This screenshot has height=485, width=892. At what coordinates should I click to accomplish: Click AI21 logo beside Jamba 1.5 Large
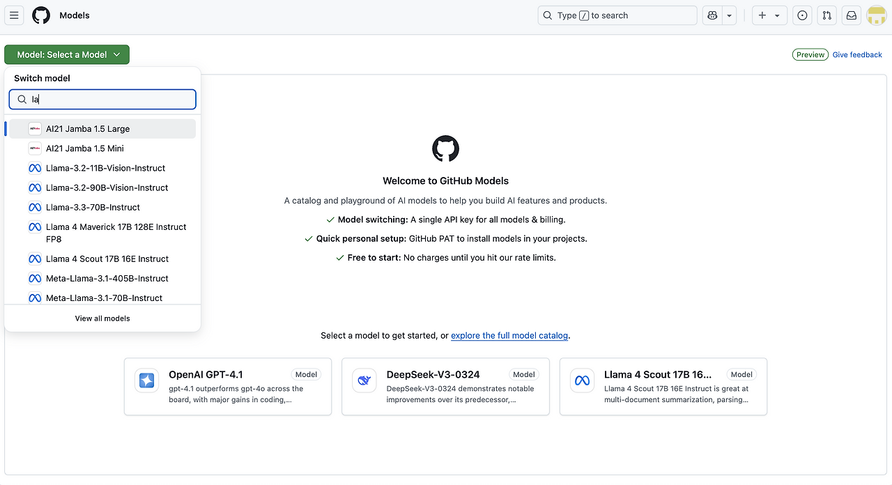[35, 129]
